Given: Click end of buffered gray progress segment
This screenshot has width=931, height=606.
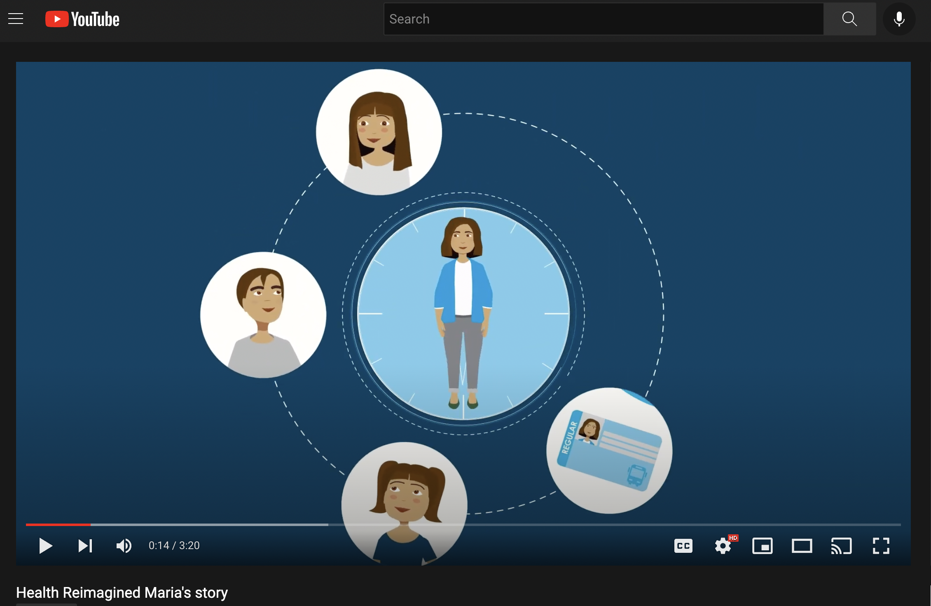Looking at the screenshot, I should click(x=327, y=525).
